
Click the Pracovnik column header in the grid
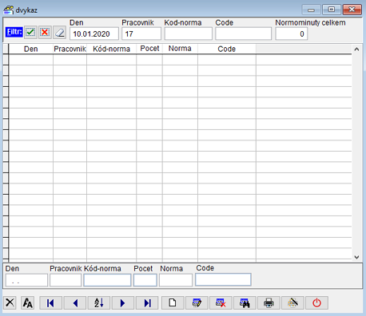[x=70, y=49]
